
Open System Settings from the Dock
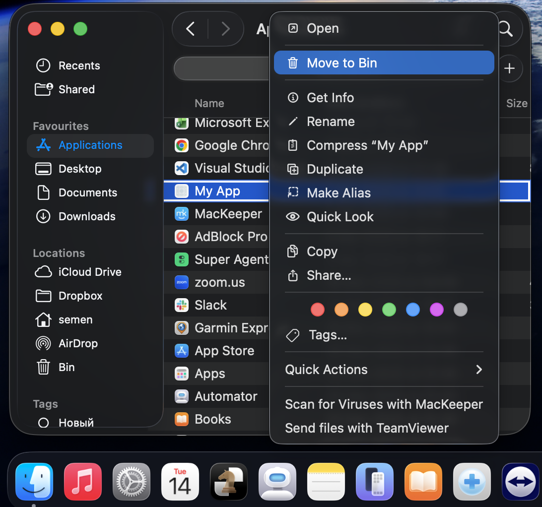tap(132, 481)
